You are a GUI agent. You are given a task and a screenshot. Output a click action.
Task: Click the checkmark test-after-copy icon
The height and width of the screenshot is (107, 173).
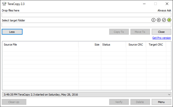tap(164, 20)
